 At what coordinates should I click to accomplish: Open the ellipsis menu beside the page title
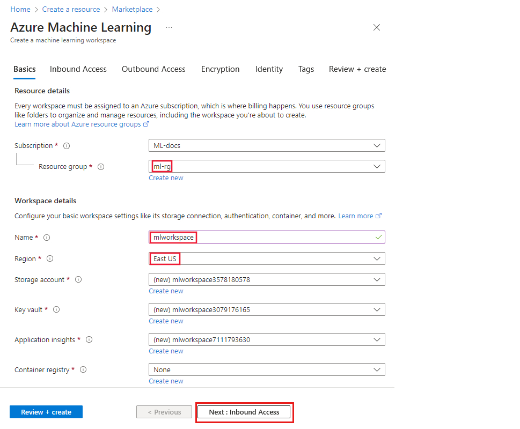click(x=169, y=27)
